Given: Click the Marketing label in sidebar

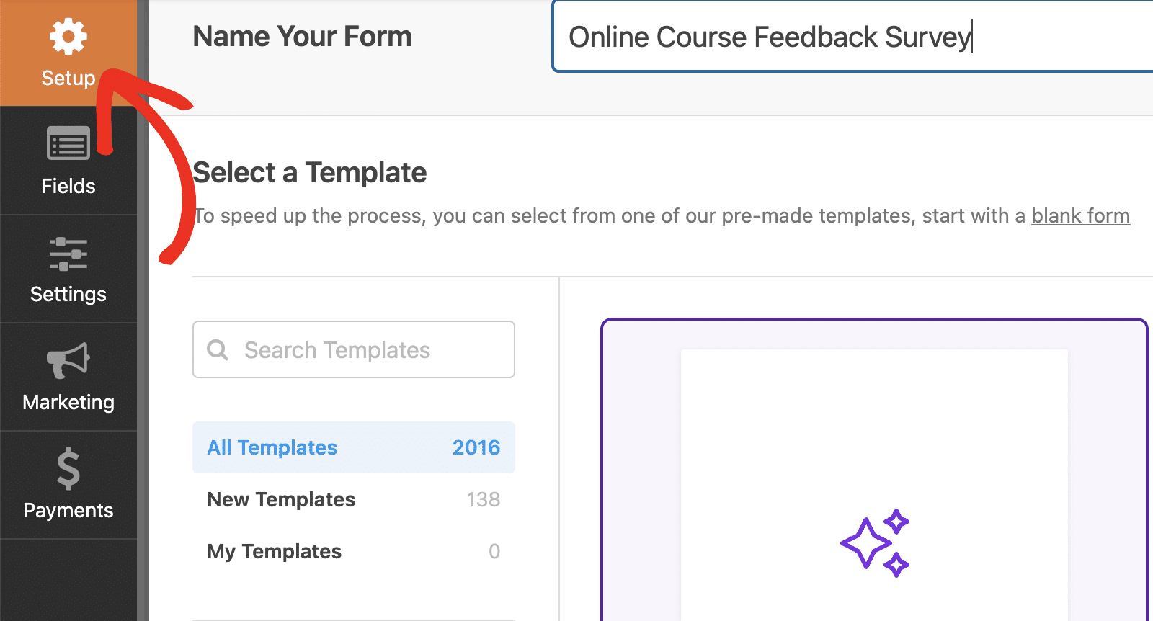Looking at the screenshot, I should click(x=68, y=402).
